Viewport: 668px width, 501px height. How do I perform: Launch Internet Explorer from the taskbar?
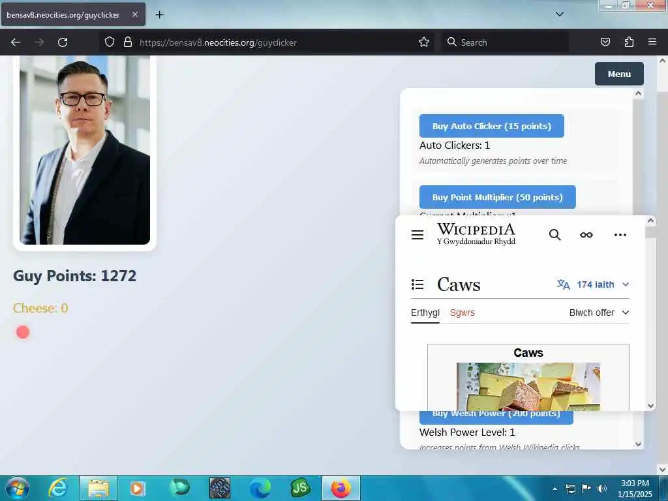(58, 488)
